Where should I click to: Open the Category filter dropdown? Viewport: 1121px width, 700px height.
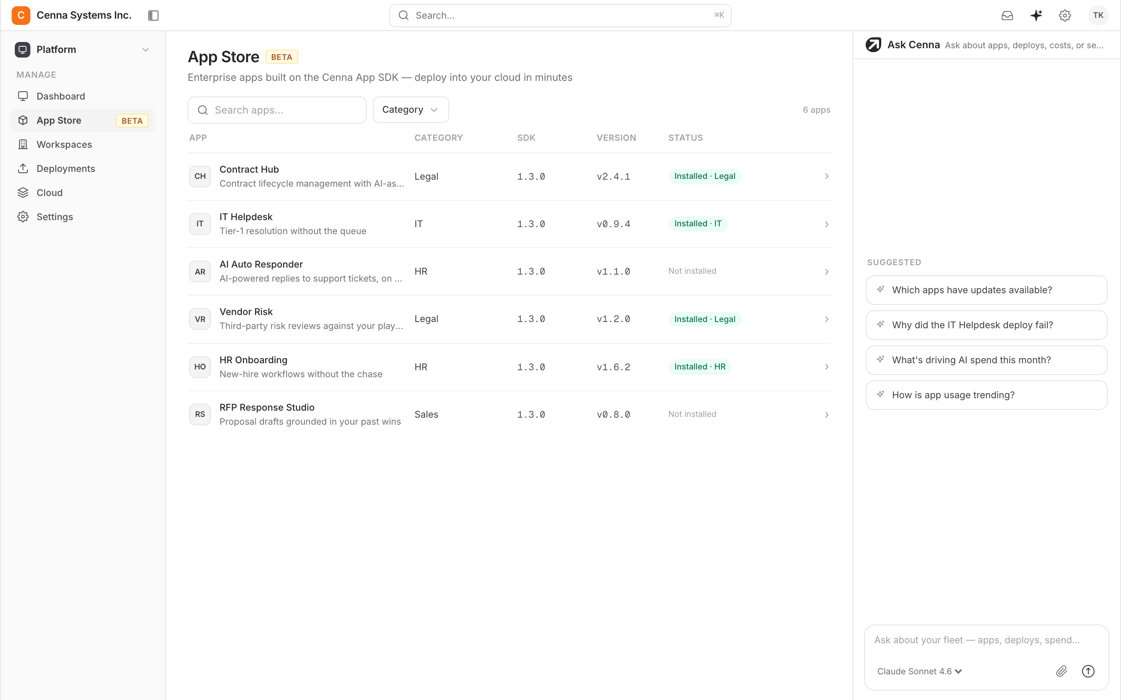pos(411,110)
